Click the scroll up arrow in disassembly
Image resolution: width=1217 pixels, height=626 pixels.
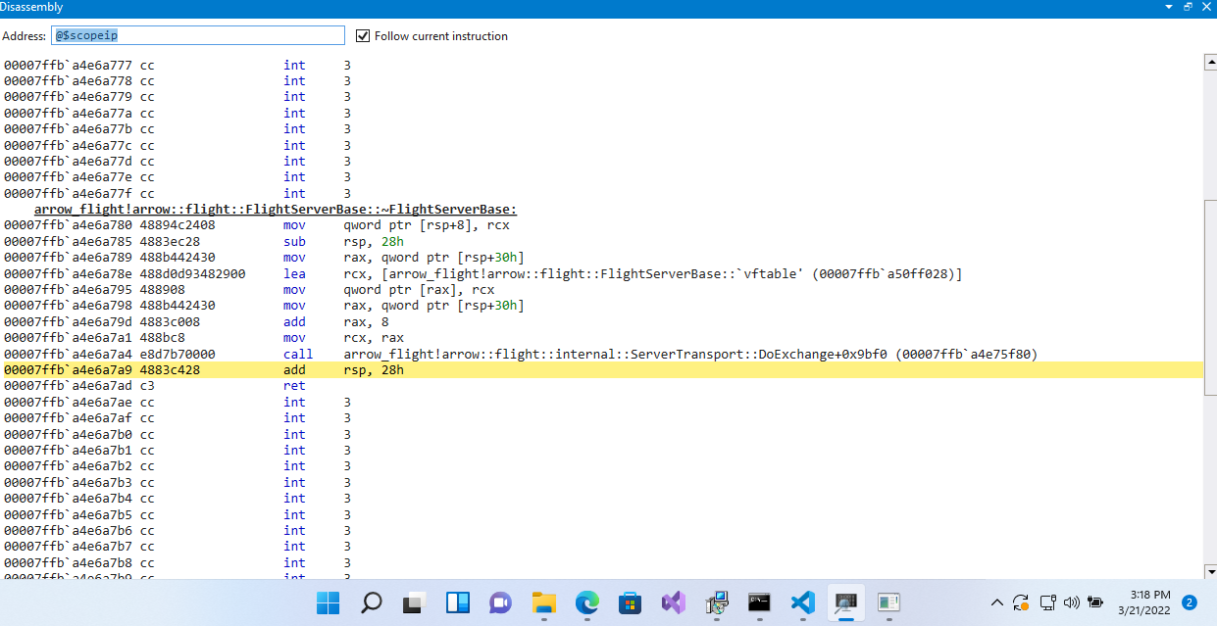click(1209, 62)
